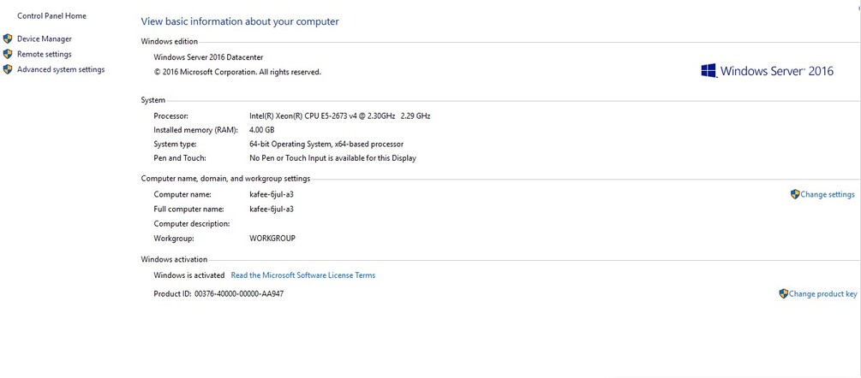
Task: Click the Change product key link
Action: click(823, 294)
